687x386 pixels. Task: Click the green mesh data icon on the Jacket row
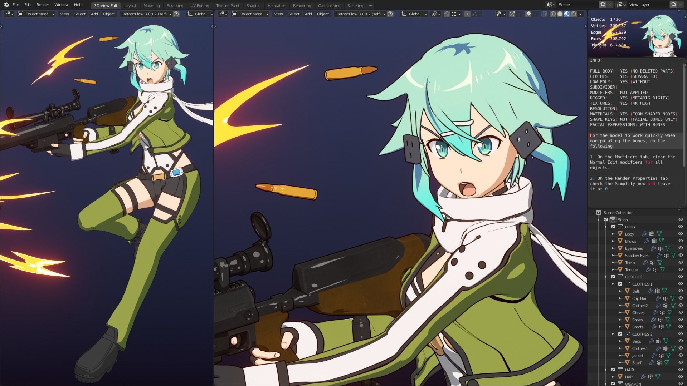click(668, 355)
